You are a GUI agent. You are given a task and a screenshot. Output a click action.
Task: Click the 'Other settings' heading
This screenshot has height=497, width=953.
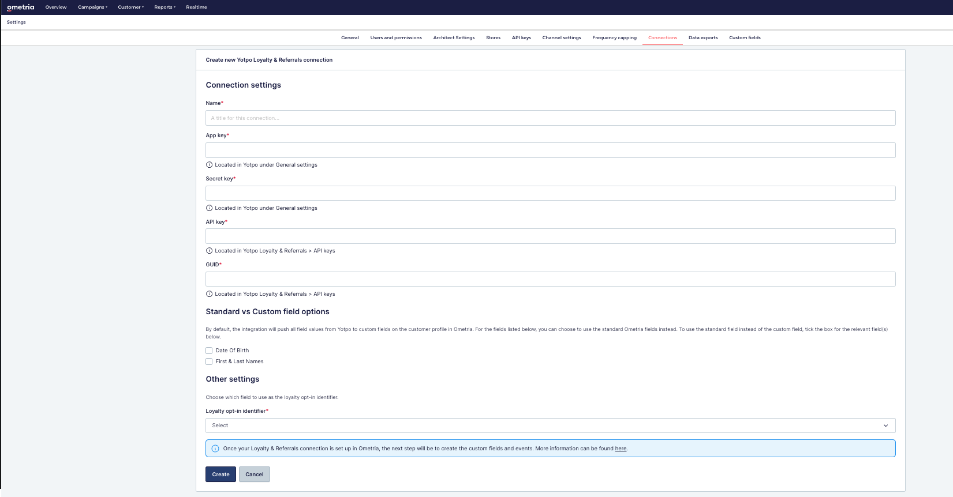(x=232, y=379)
